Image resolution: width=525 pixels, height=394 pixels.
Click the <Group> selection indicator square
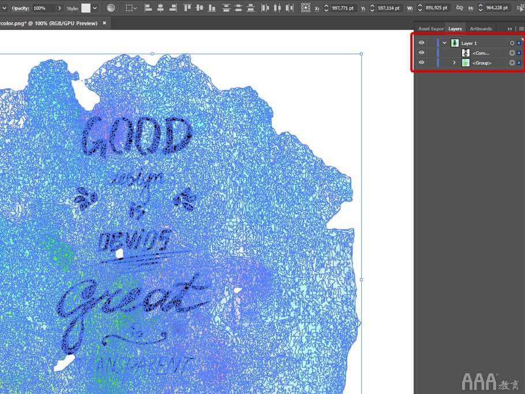519,63
